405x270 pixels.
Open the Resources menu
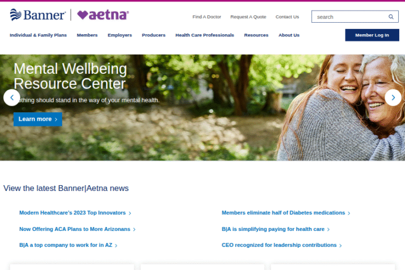pos(256,35)
